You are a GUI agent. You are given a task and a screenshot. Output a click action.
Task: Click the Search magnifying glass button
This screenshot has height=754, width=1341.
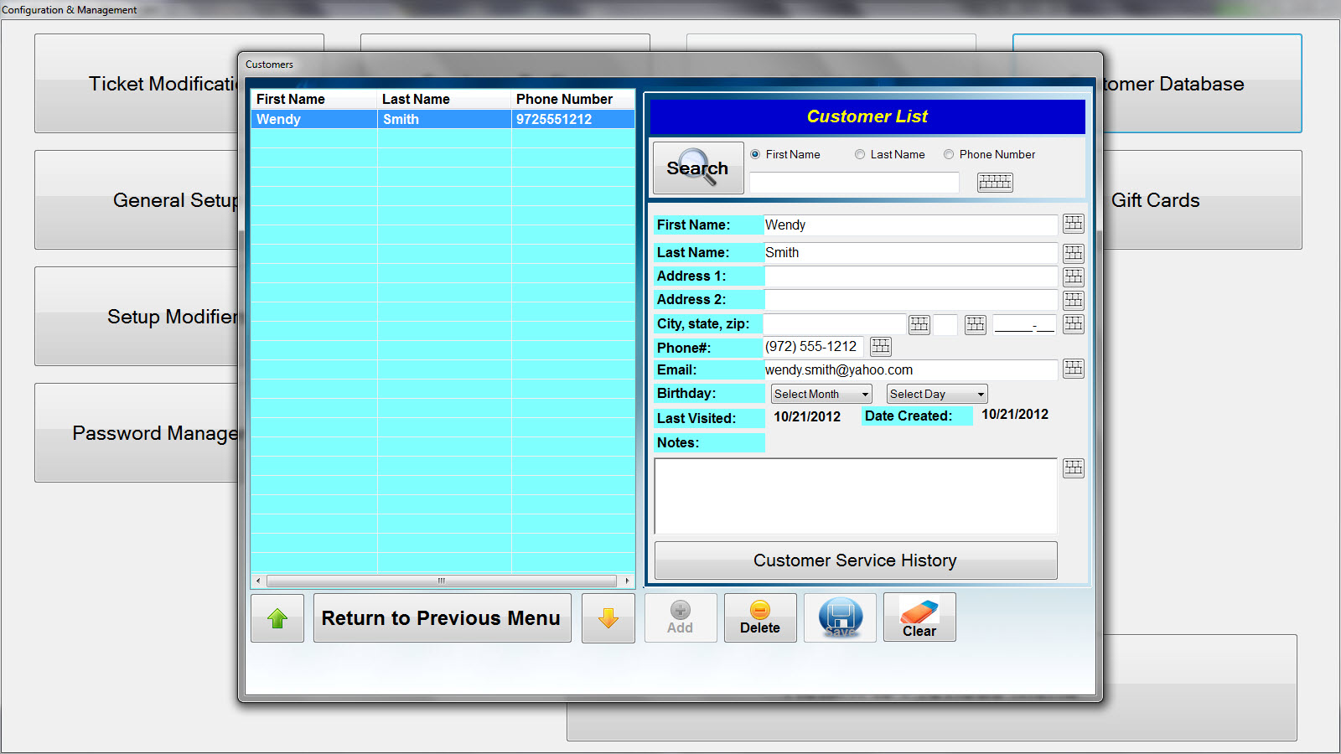click(697, 168)
